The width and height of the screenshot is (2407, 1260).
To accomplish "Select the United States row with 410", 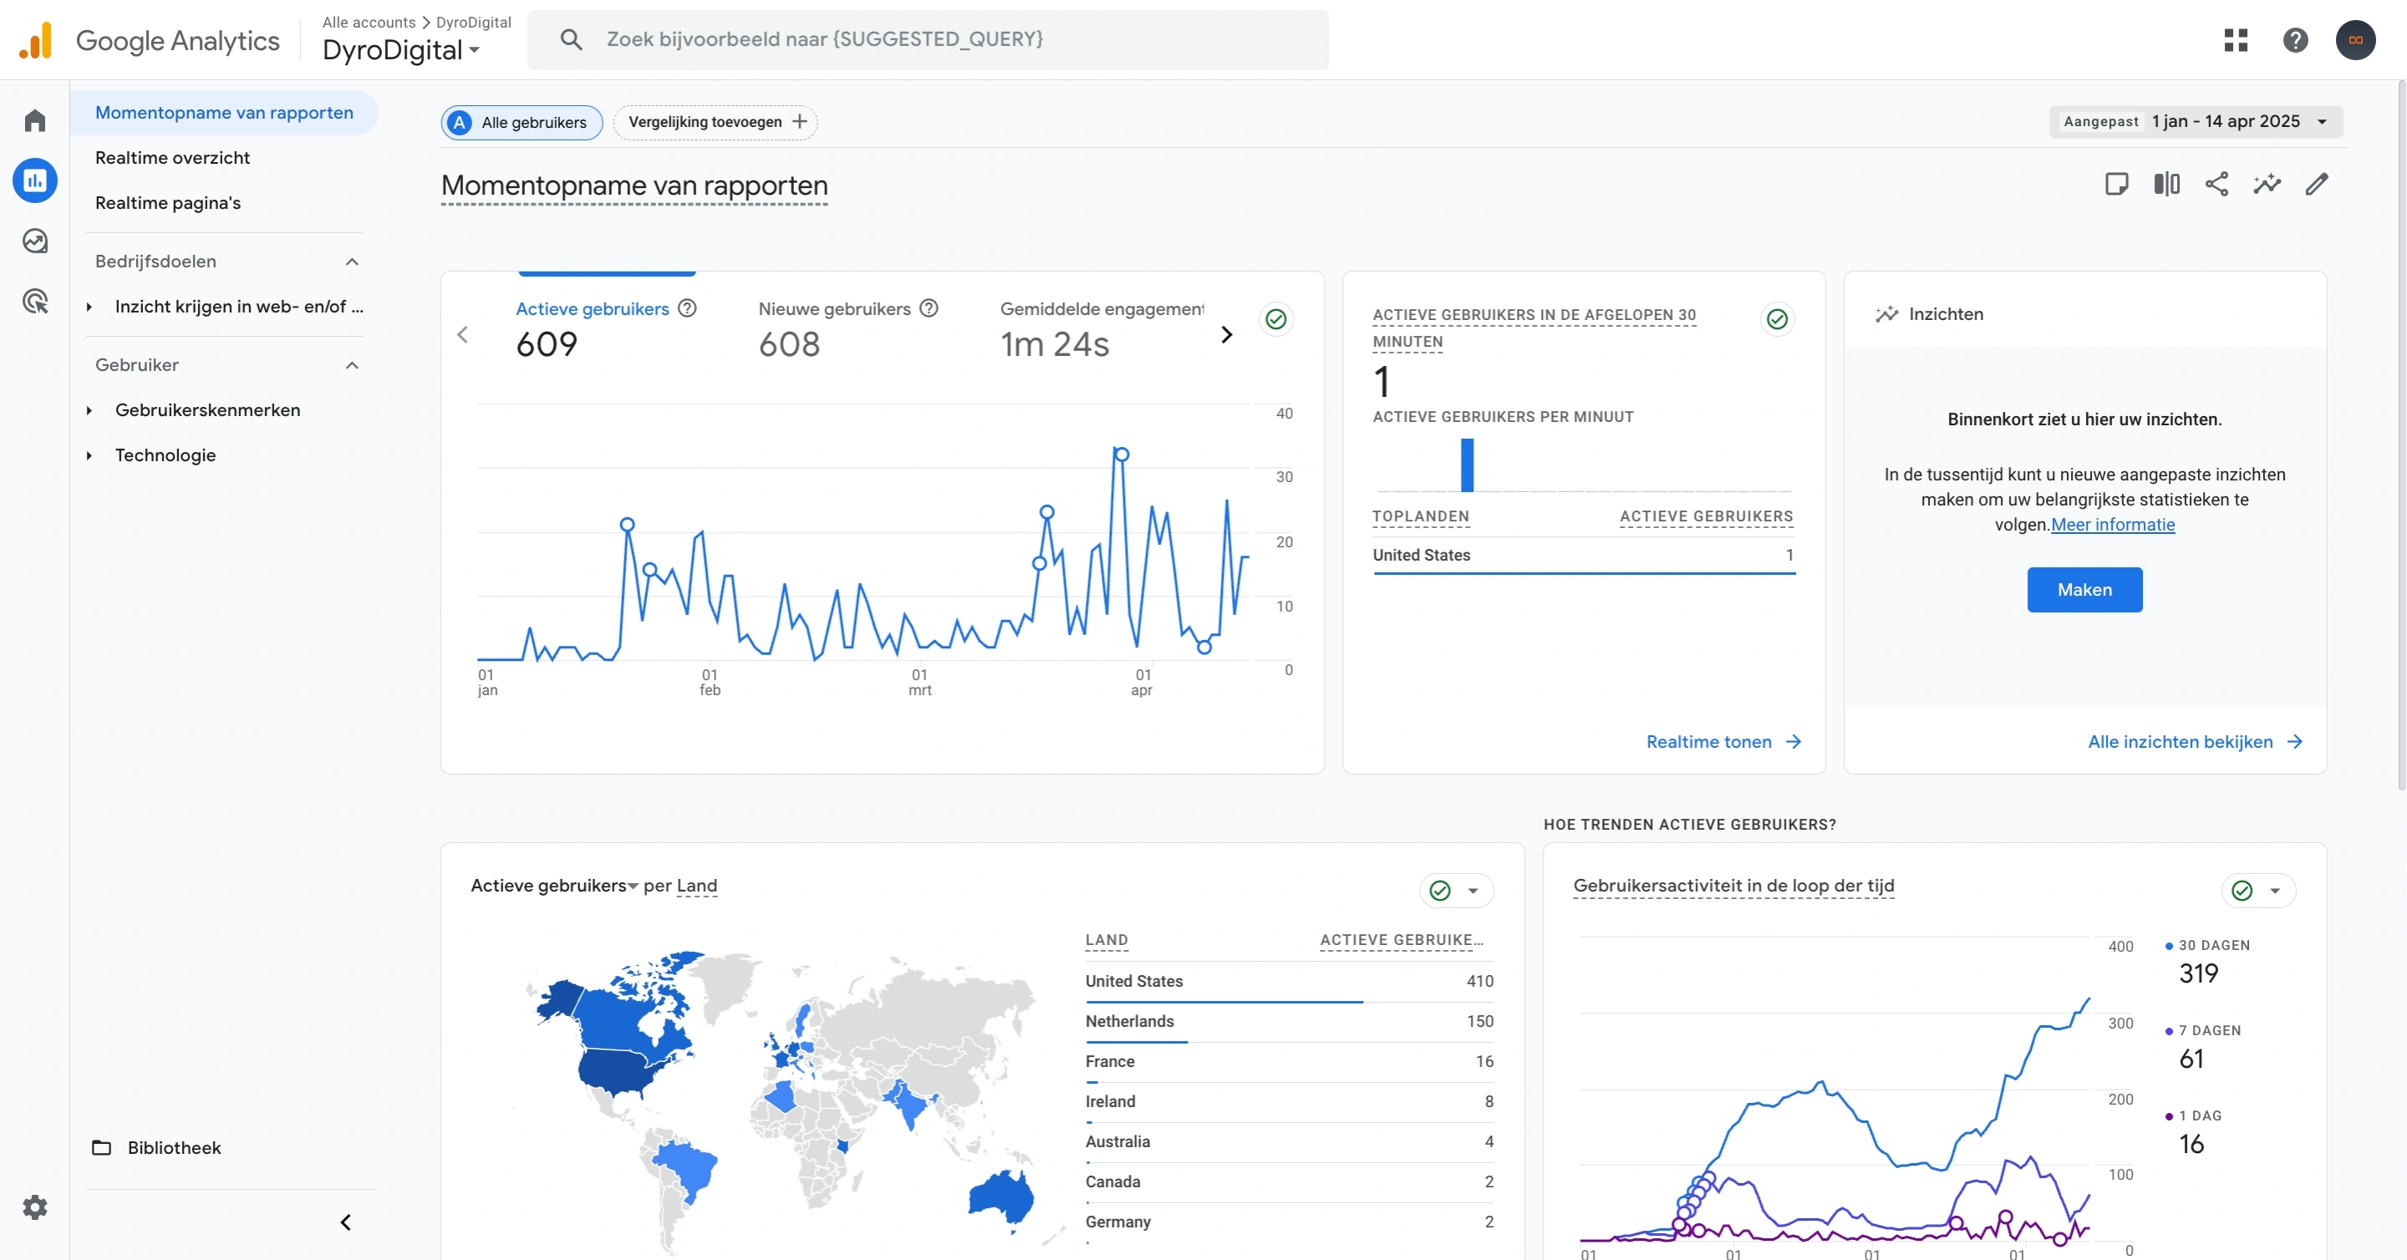I will click(x=1289, y=982).
